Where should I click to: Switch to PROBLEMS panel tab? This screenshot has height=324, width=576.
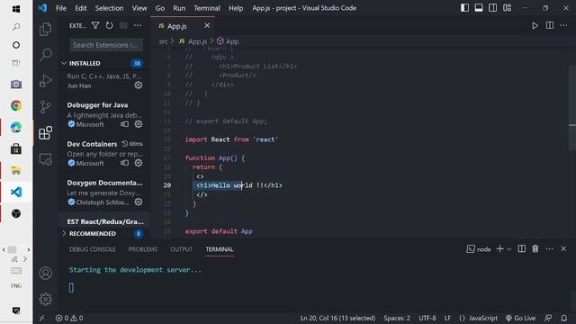pos(143,249)
